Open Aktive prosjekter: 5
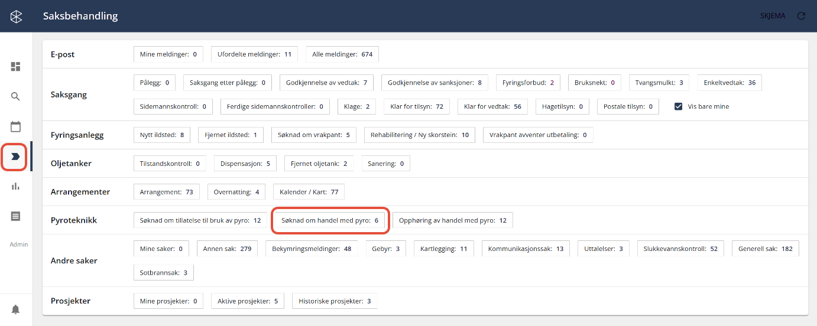This screenshot has height=326, width=817. pos(248,301)
